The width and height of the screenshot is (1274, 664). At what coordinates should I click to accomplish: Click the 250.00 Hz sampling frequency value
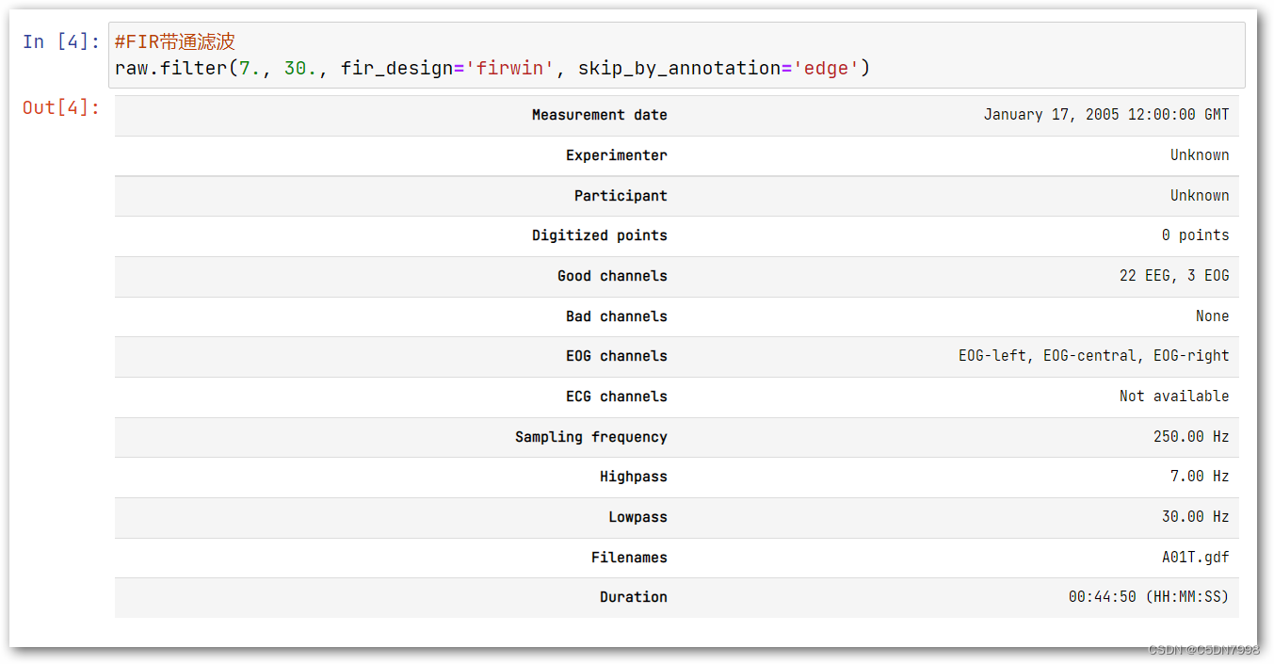click(x=1190, y=437)
